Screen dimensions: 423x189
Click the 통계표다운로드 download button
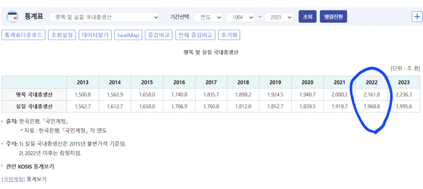click(24, 35)
